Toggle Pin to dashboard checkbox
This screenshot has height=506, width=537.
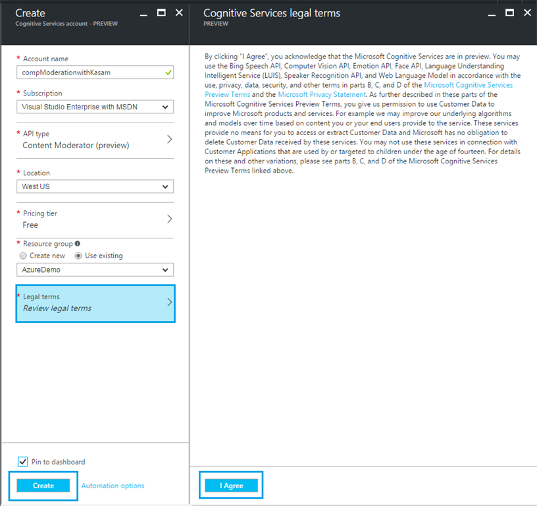point(23,462)
